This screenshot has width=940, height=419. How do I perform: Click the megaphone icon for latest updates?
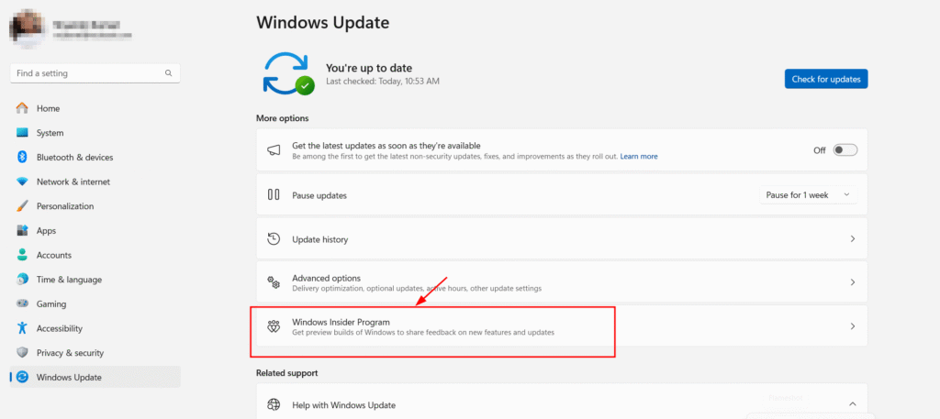(x=274, y=150)
